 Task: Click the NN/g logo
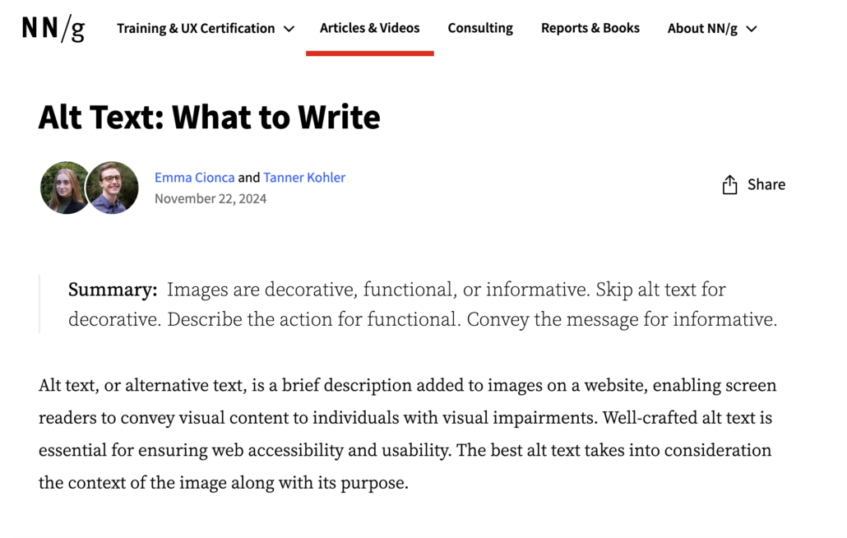point(52,27)
